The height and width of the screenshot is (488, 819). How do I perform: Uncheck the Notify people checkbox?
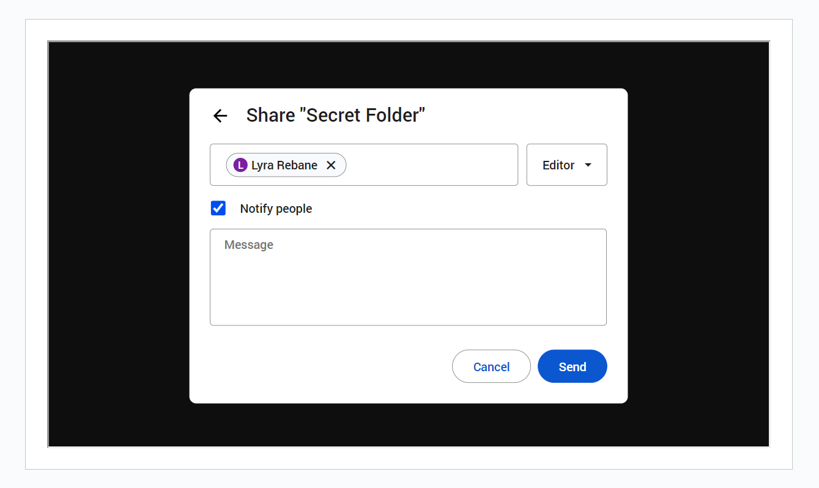(218, 209)
